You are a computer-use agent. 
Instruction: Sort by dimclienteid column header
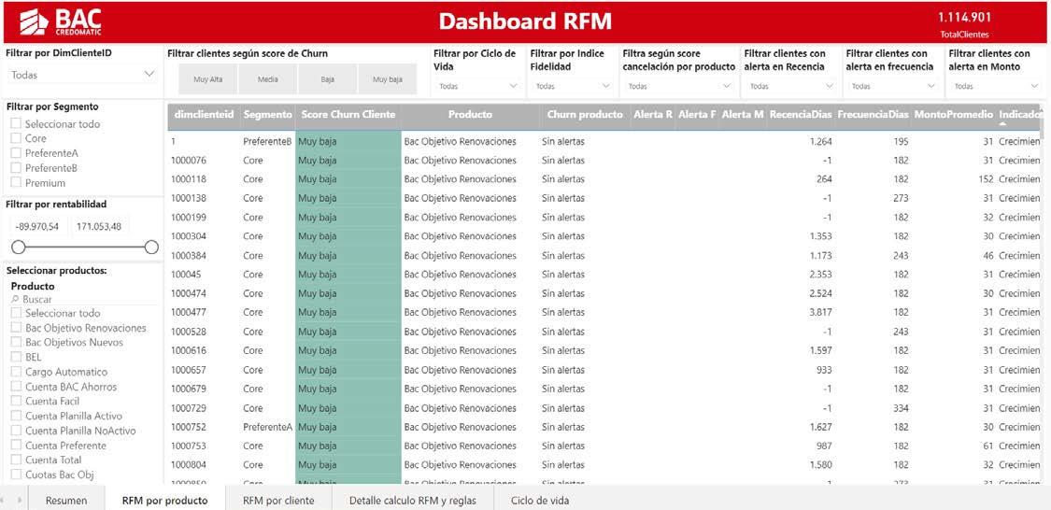click(204, 115)
